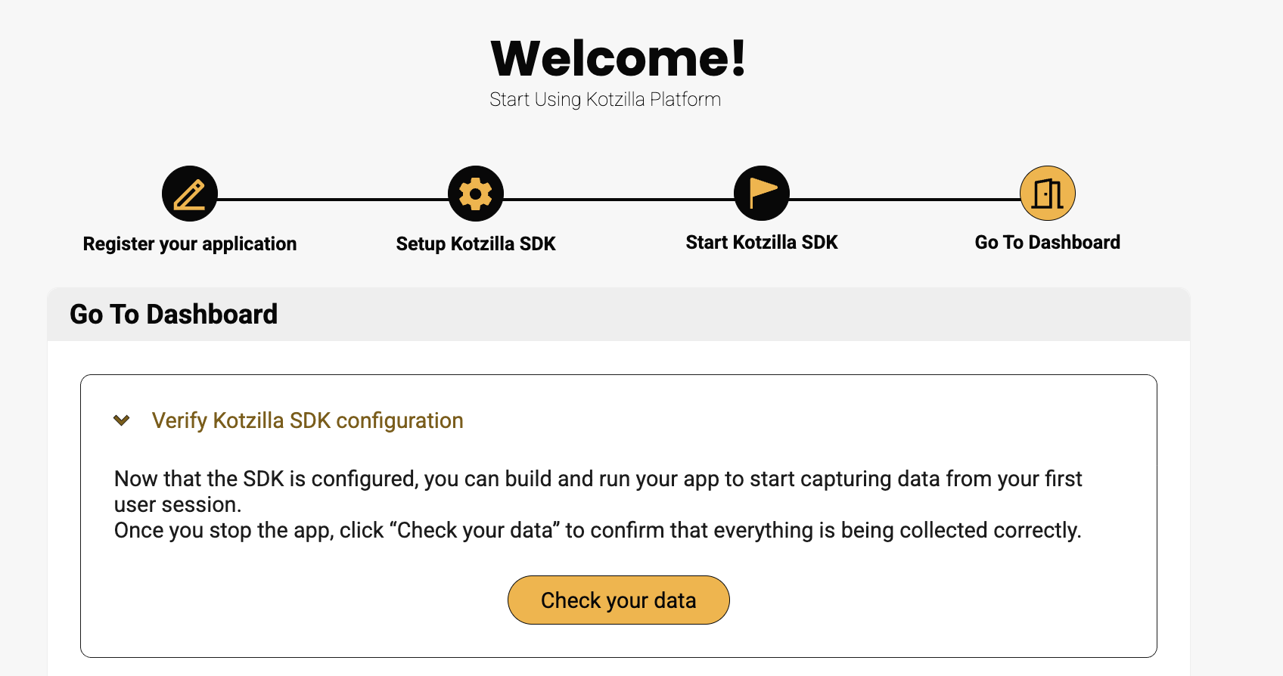Image resolution: width=1283 pixels, height=676 pixels.
Task: Go to the "Register your application" step label
Action: 190,243
